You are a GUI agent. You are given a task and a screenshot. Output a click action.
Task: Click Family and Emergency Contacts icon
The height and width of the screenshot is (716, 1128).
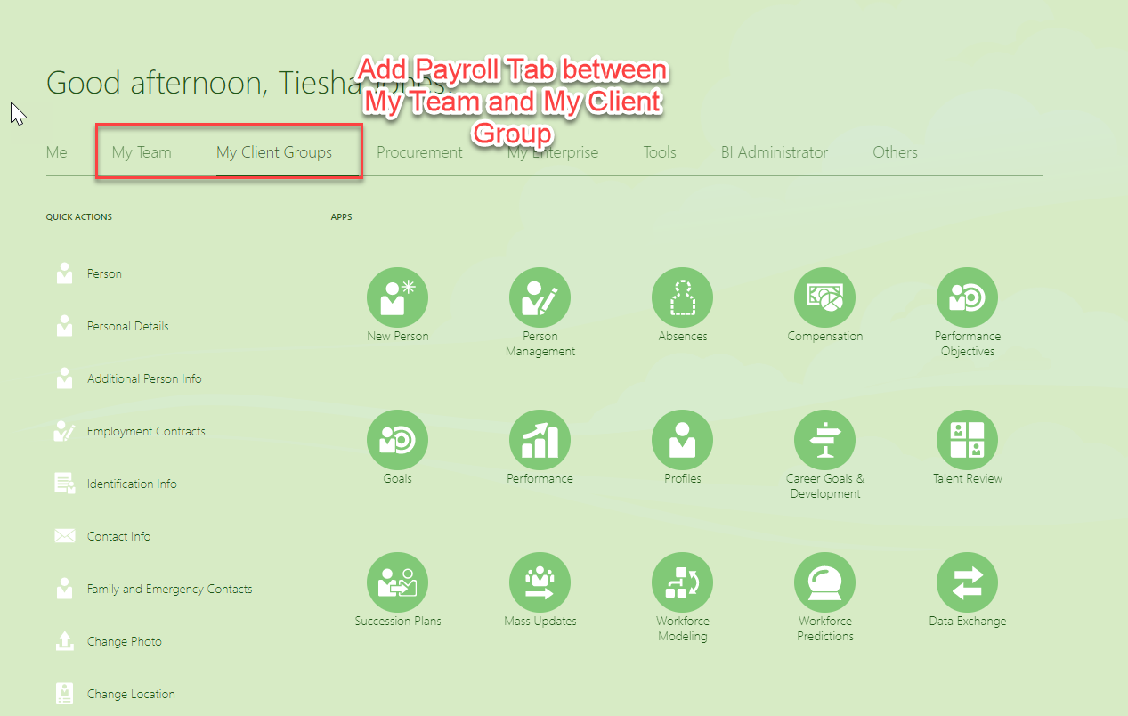[64, 589]
